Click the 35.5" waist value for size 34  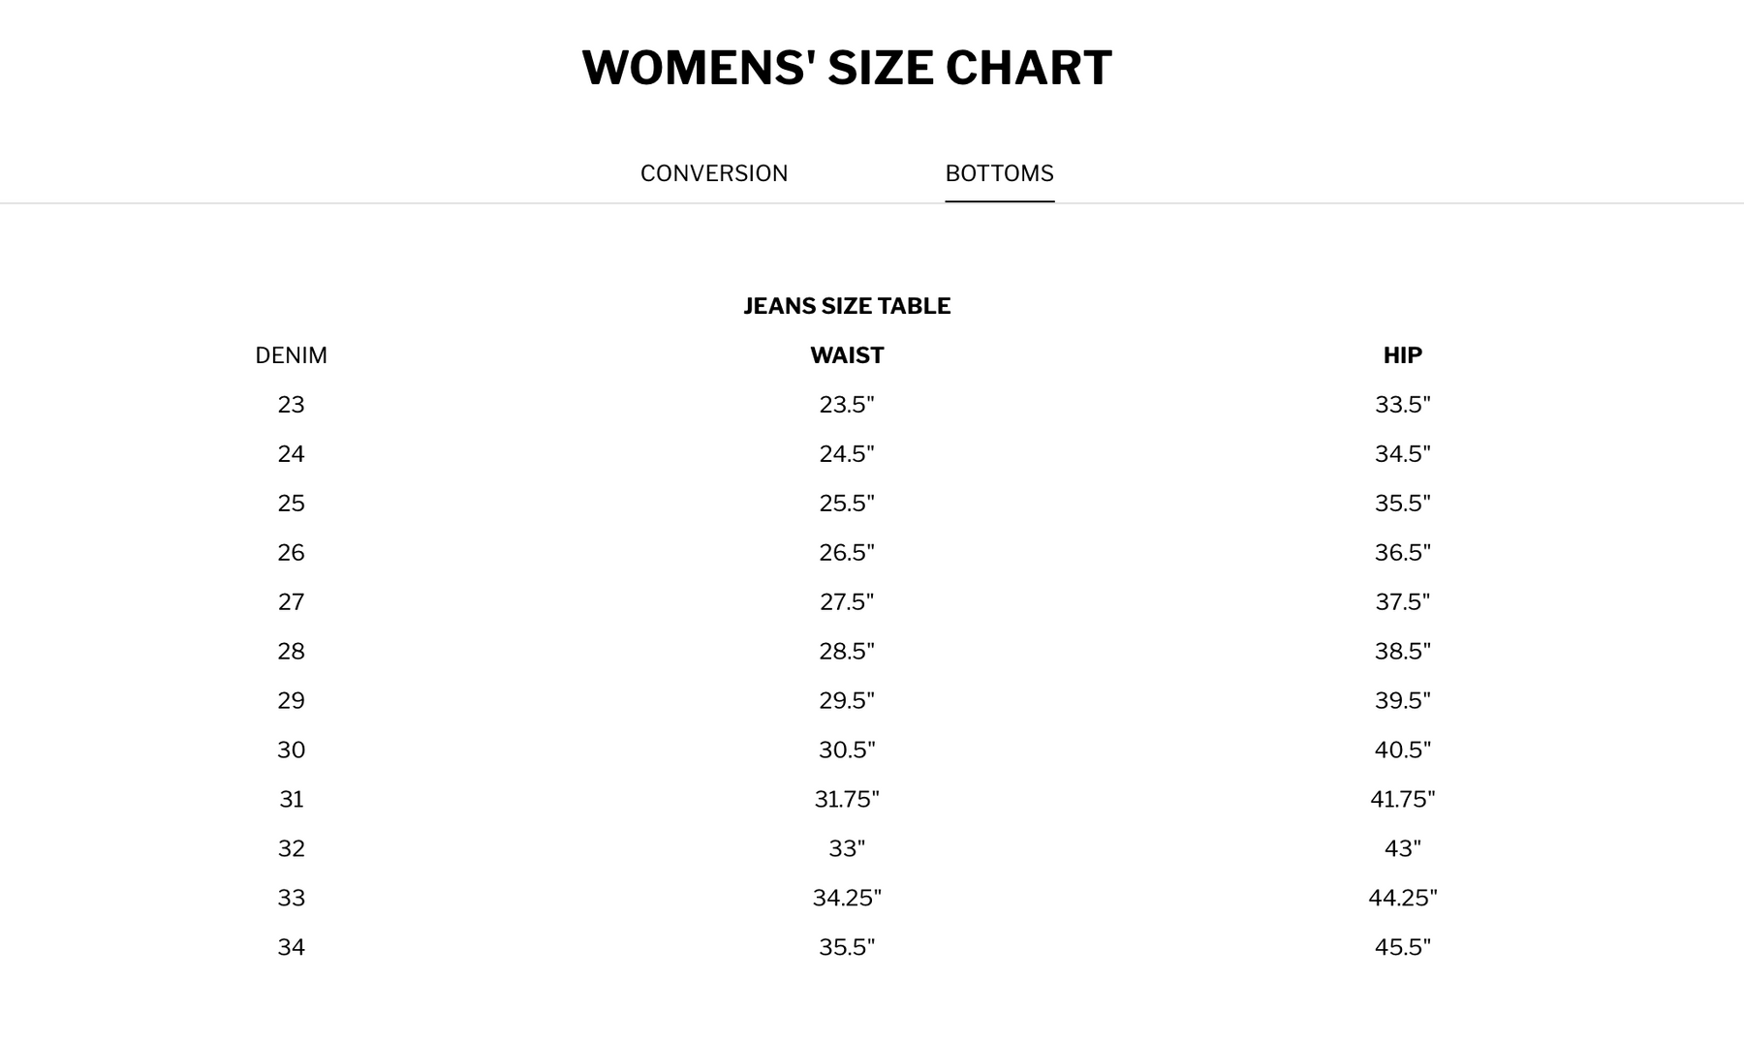pyautogui.click(x=847, y=948)
